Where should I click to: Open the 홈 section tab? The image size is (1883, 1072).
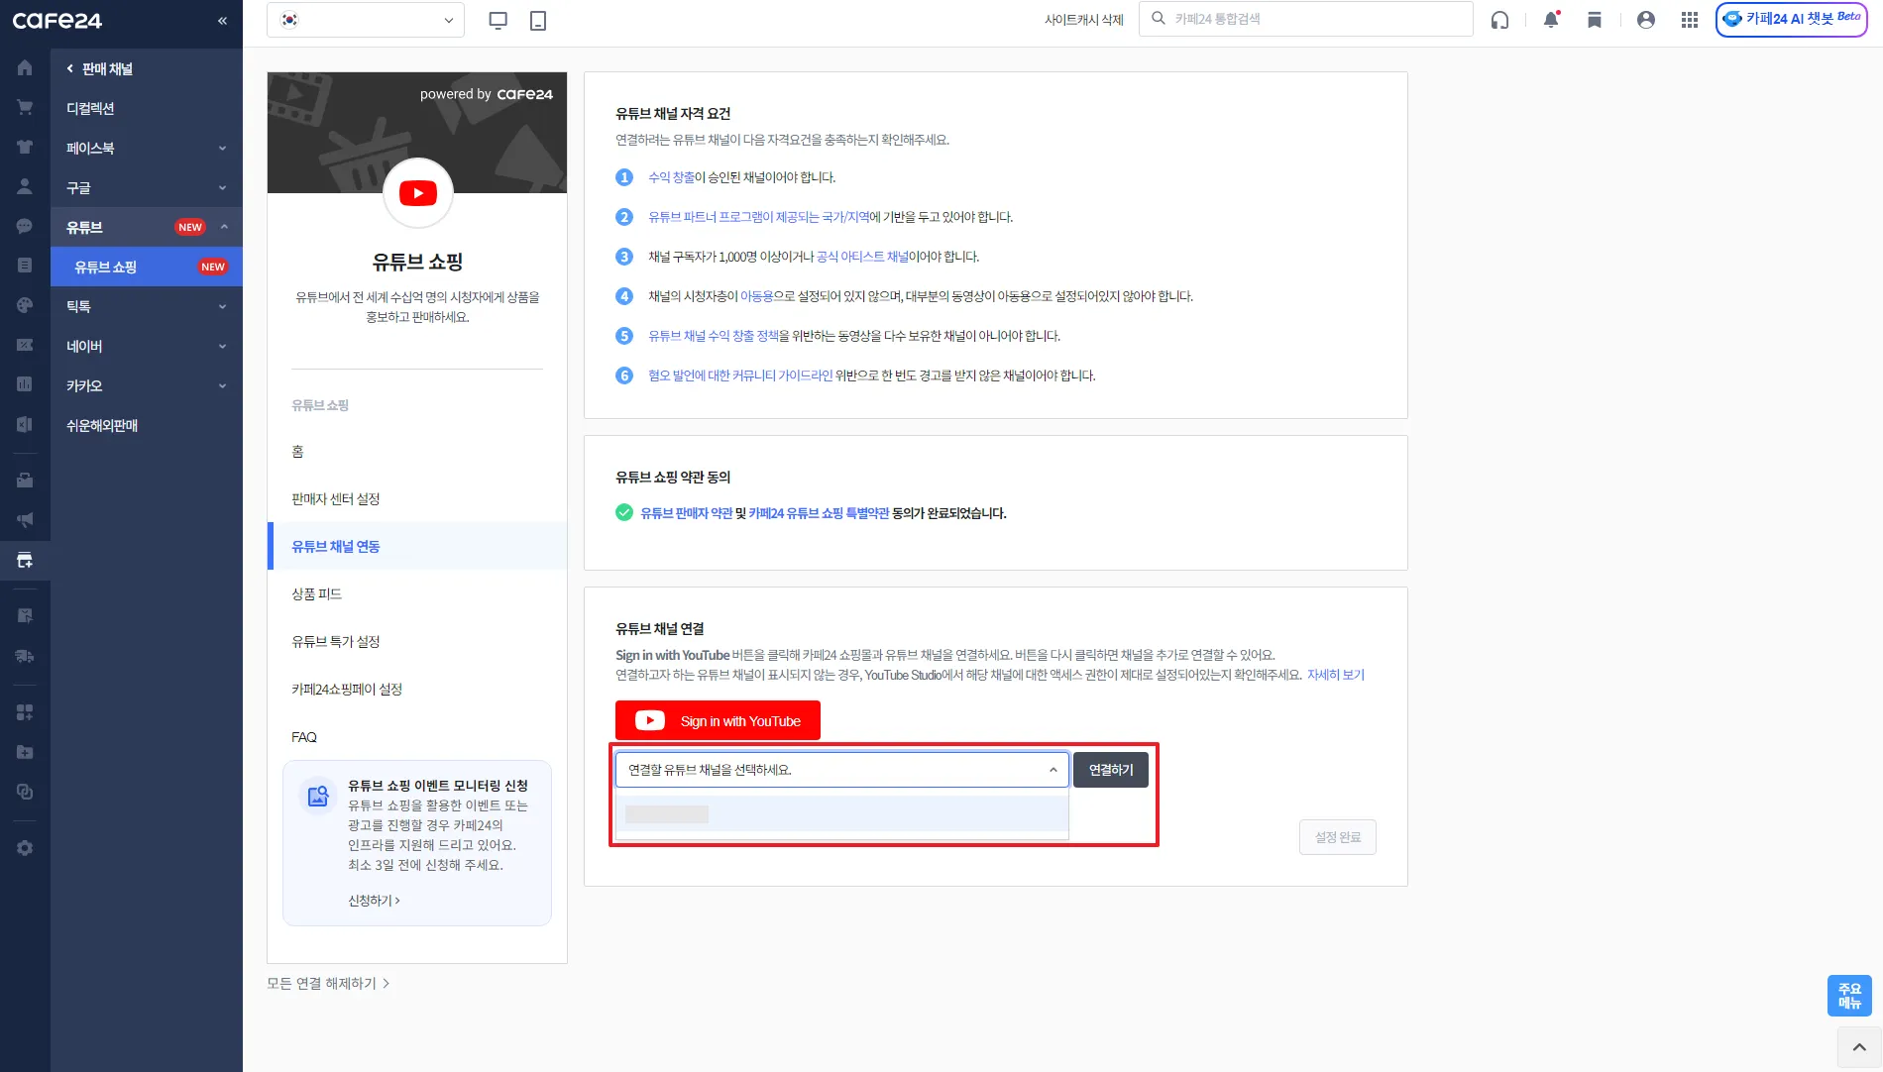[417, 452]
